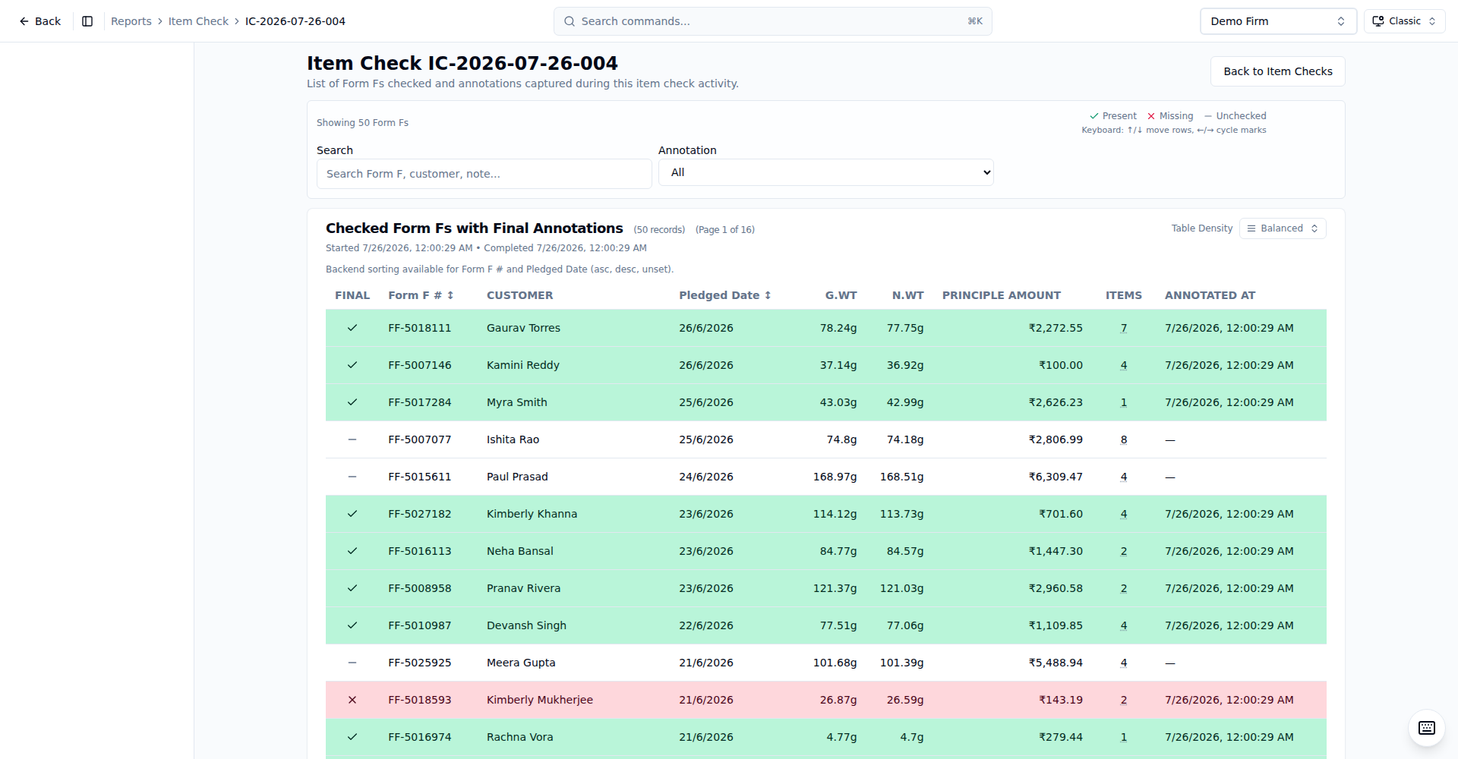The height and width of the screenshot is (759, 1458).
Task: Toggle the sidebar panel icon
Action: 87,21
